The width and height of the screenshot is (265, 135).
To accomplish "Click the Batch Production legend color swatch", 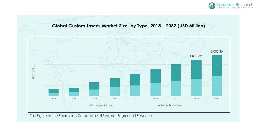I will [x=159, y=105].
